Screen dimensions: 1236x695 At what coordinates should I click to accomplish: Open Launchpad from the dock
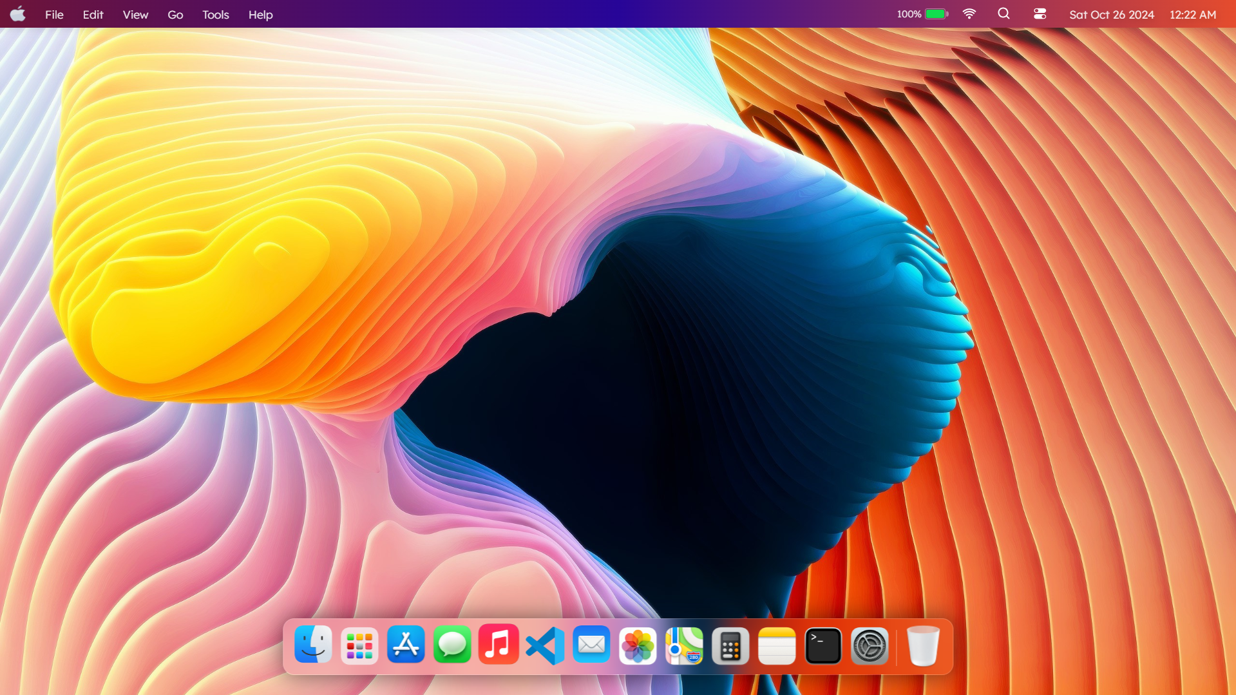[x=359, y=645]
